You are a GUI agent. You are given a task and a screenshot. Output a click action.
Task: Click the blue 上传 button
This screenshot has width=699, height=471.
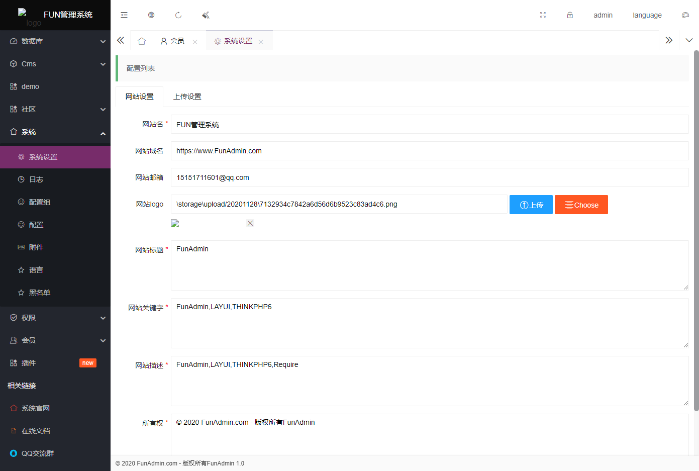pyautogui.click(x=531, y=205)
